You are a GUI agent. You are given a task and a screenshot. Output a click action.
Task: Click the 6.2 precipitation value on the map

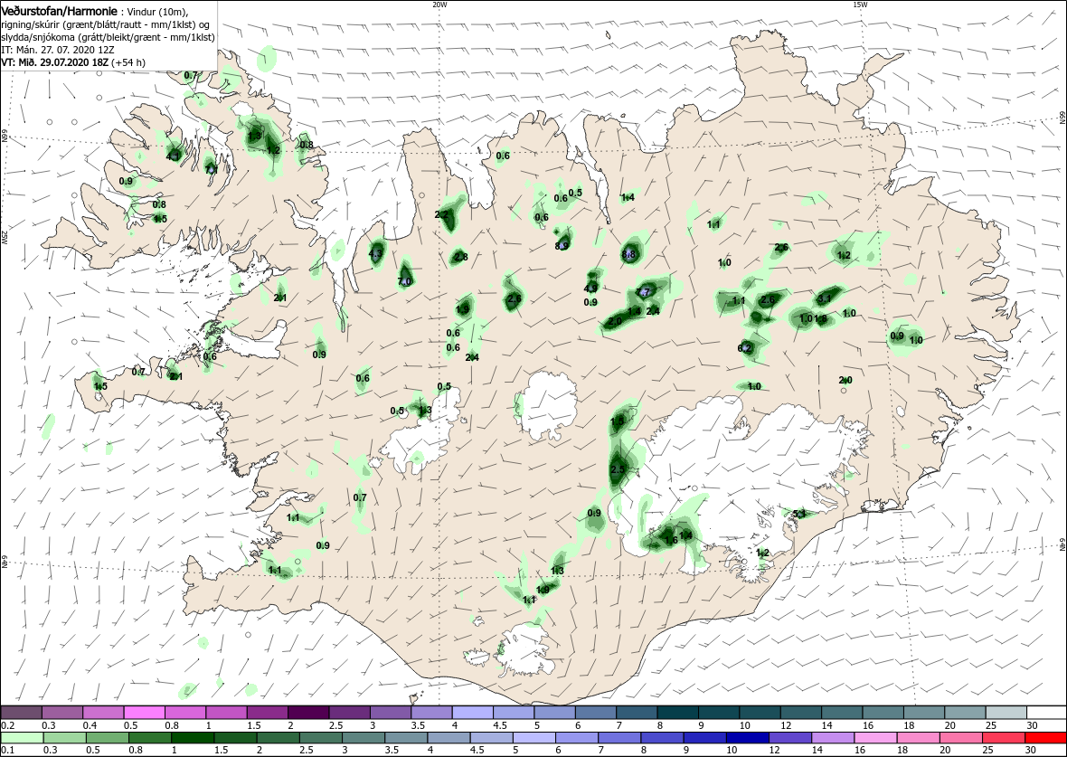click(744, 348)
